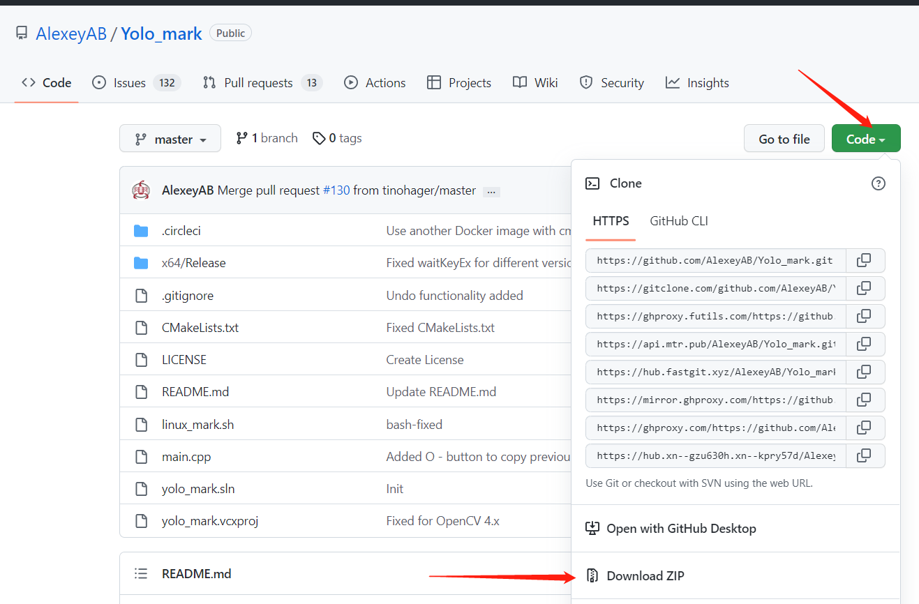919x604 pixels.
Task: Copy the mirror.ghproxy.com clone URL
Action: 865,400
